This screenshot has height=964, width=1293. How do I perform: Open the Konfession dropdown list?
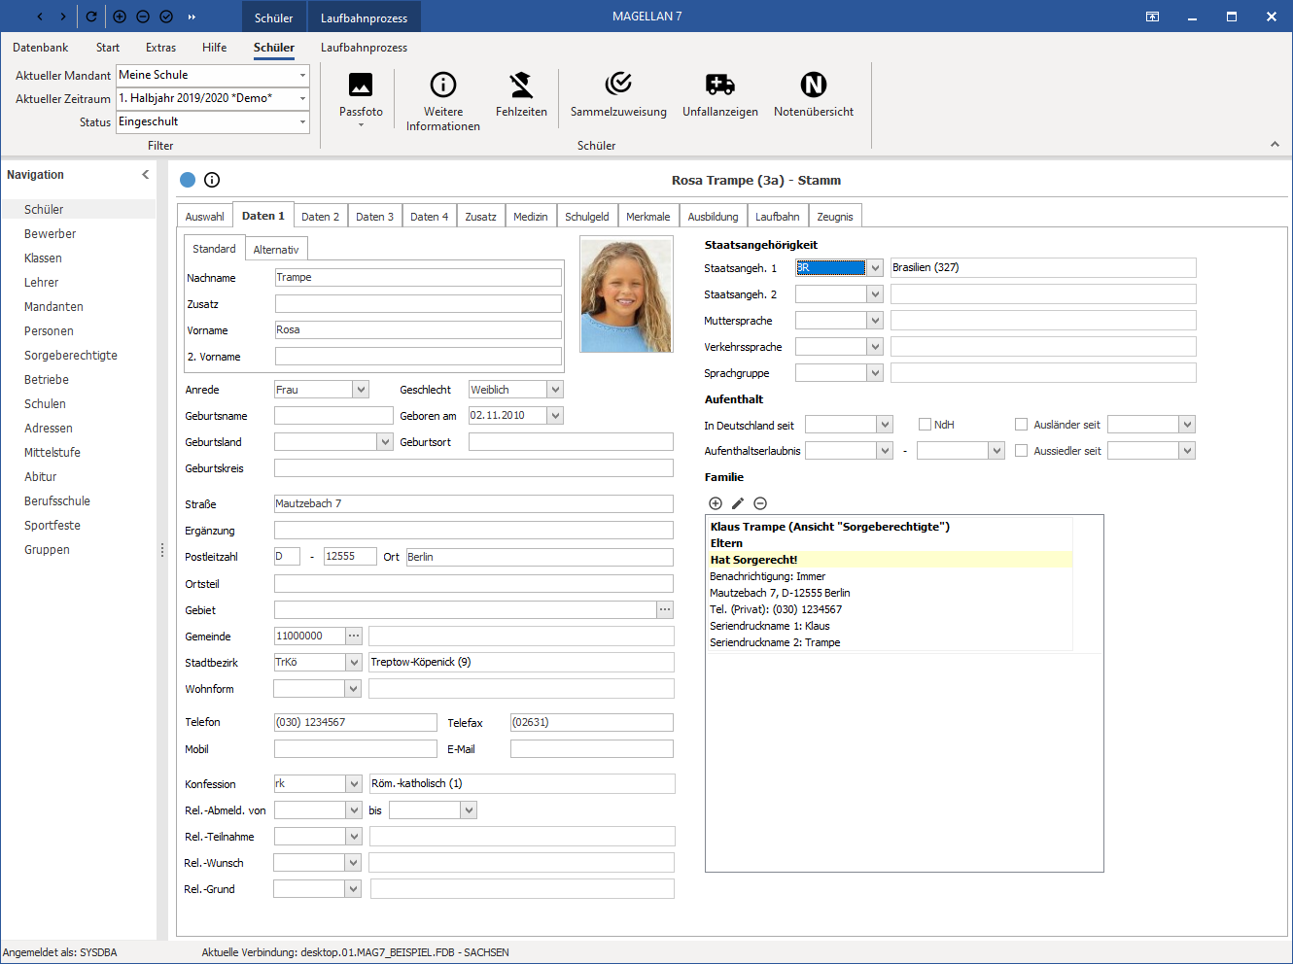click(353, 784)
